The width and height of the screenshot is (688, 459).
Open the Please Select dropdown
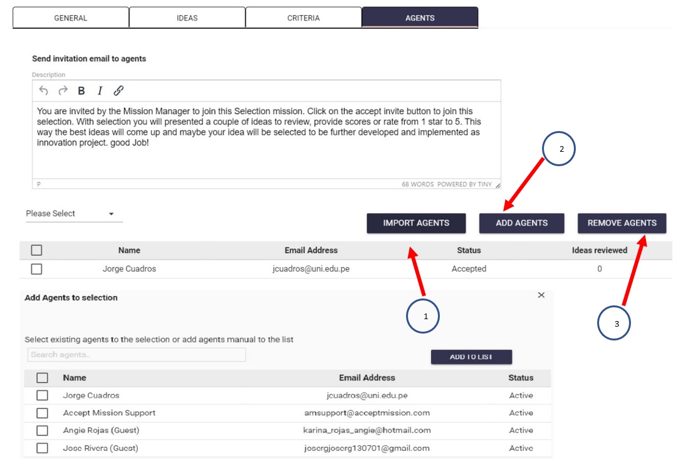(73, 214)
